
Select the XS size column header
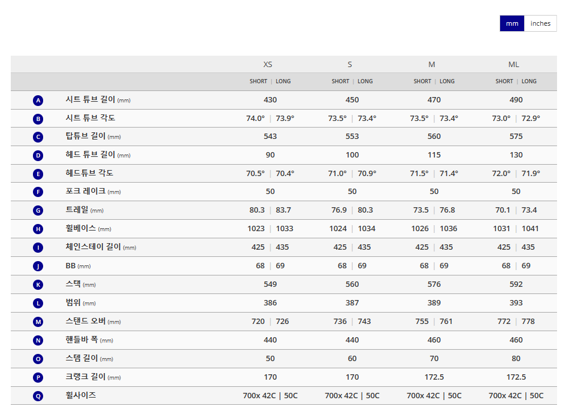pyautogui.click(x=268, y=65)
